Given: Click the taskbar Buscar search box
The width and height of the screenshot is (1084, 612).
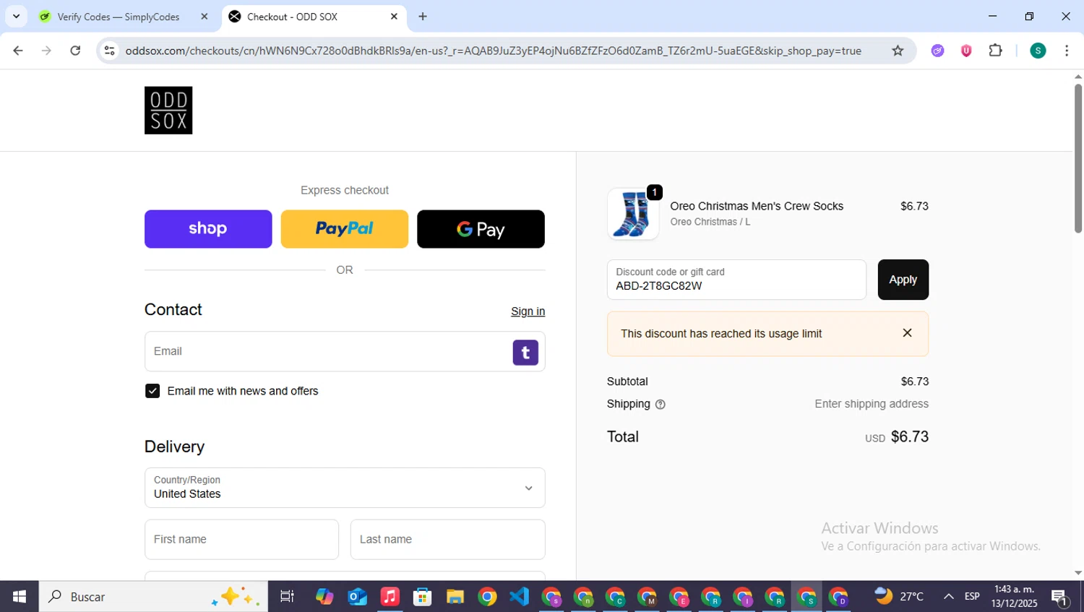Looking at the screenshot, I should [x=153, y=597].
